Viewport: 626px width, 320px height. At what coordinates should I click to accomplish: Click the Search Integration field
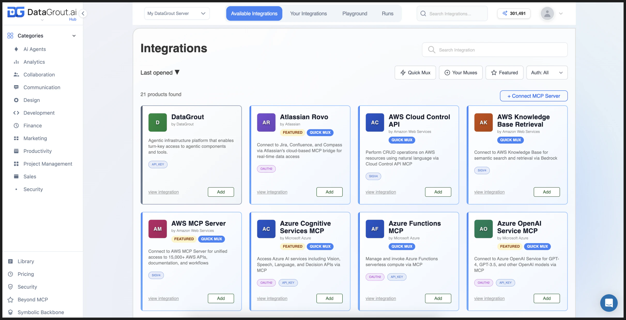pyautogui.click(x=494, y=50)
